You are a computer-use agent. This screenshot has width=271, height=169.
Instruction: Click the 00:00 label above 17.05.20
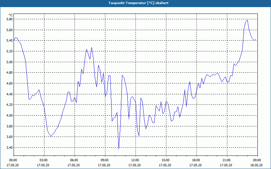pyautogui.click(x=13, y=160)
